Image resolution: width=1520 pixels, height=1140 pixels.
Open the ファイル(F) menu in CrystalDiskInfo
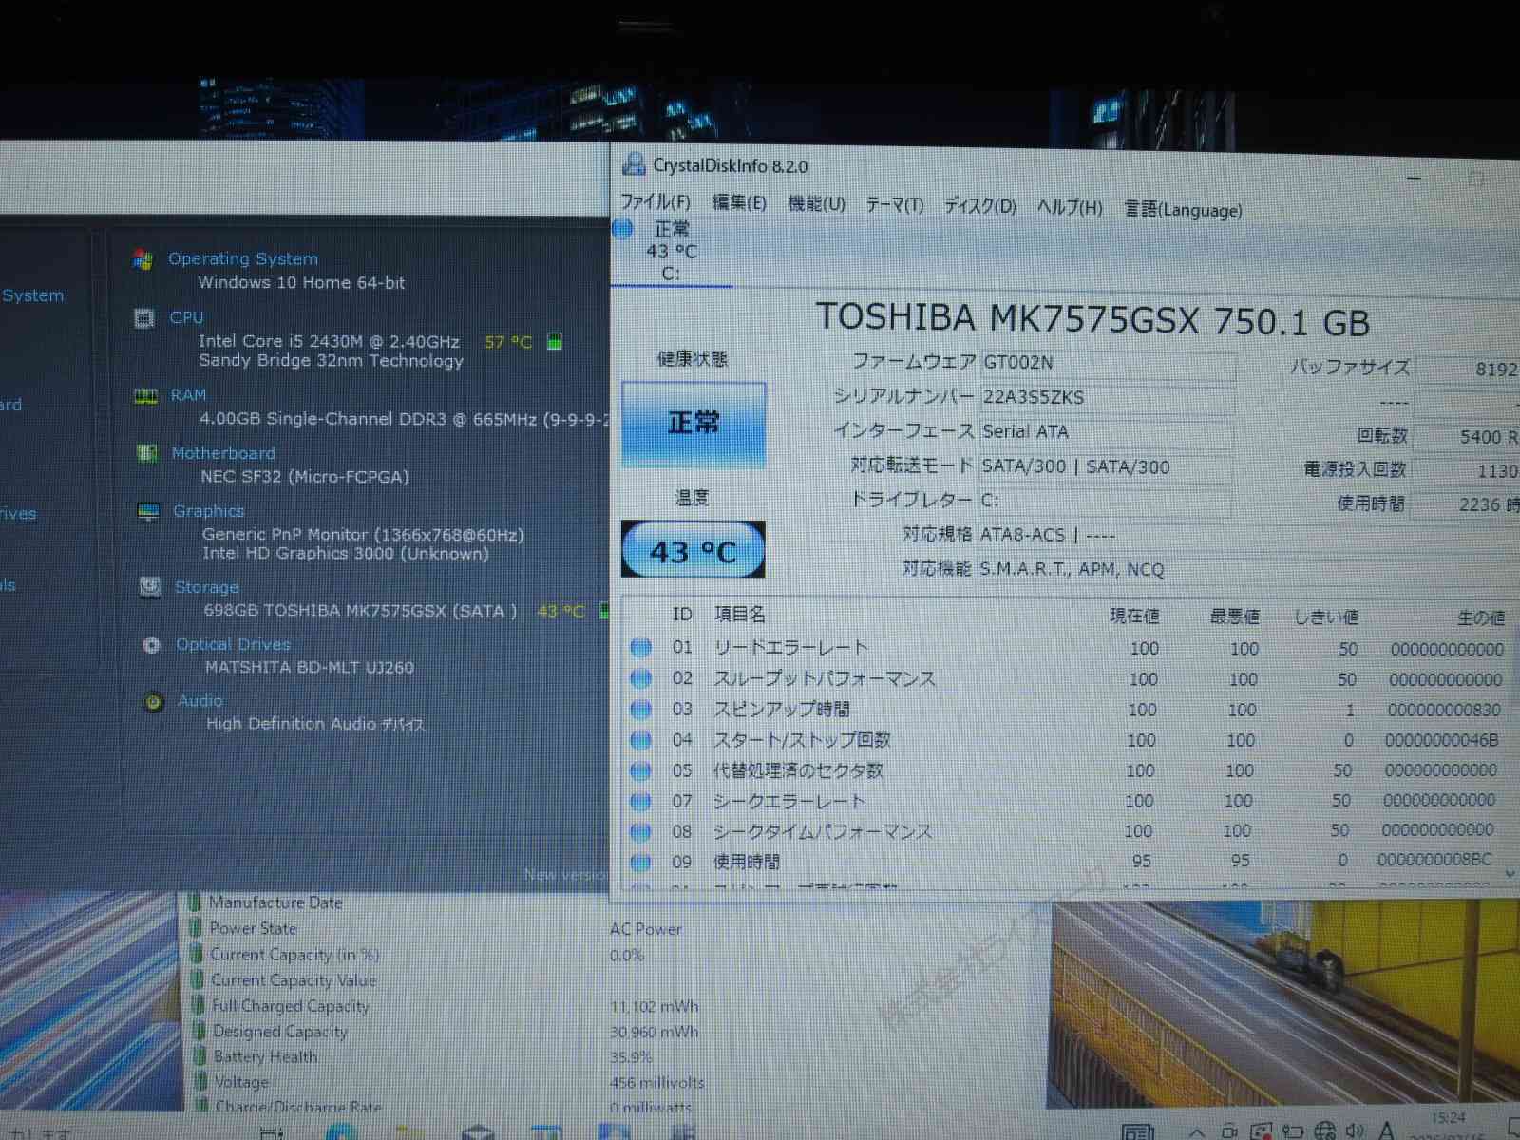(655, 202)
